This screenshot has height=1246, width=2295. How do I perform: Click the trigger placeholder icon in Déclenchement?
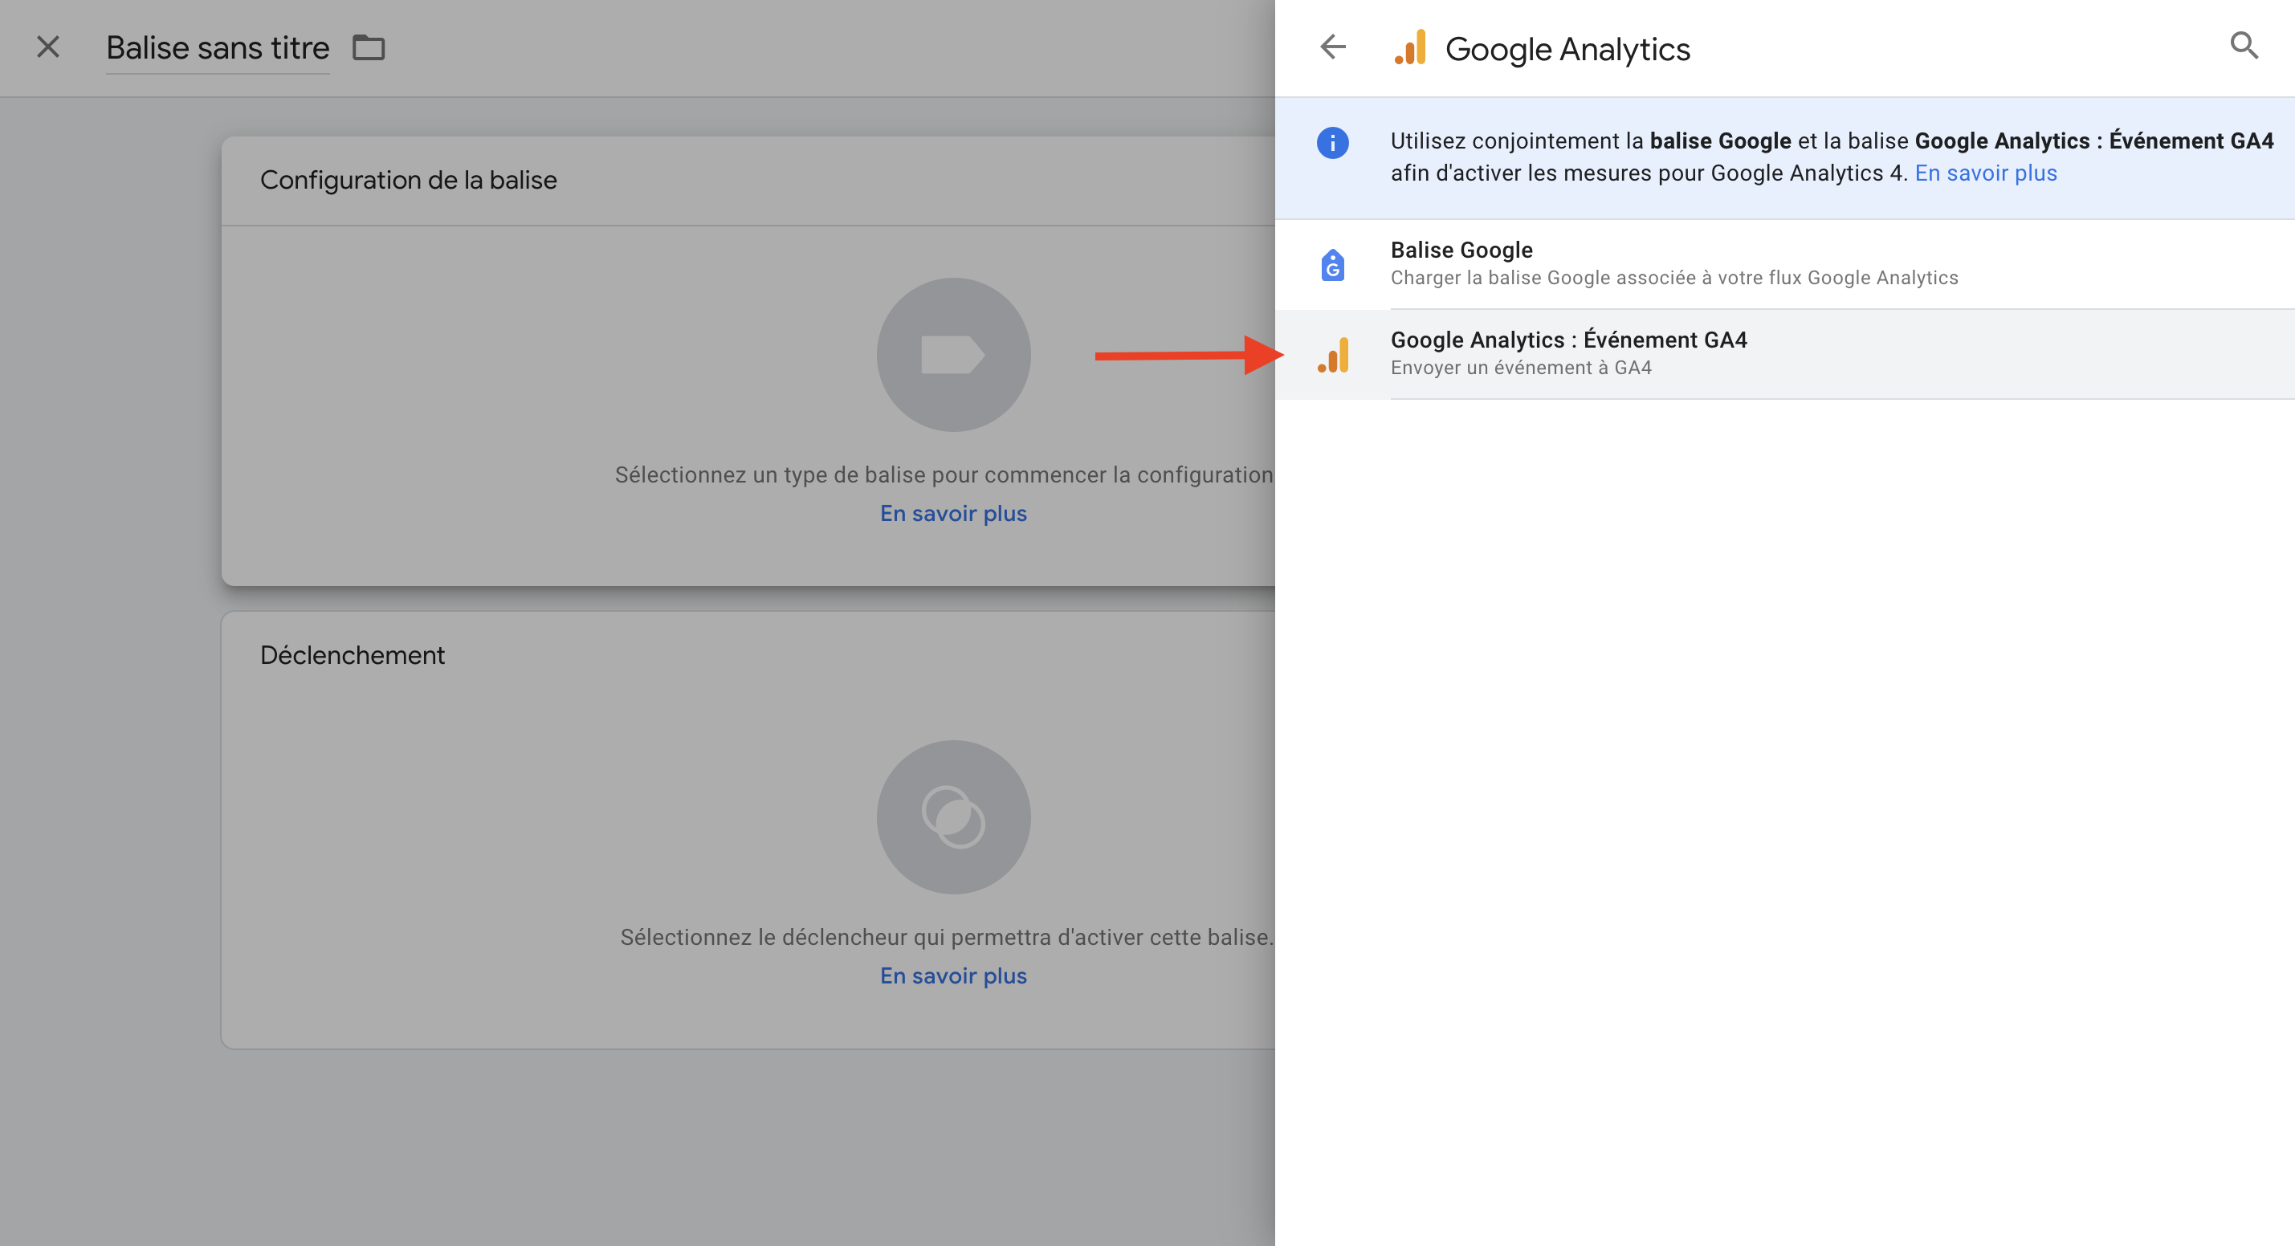953,816
